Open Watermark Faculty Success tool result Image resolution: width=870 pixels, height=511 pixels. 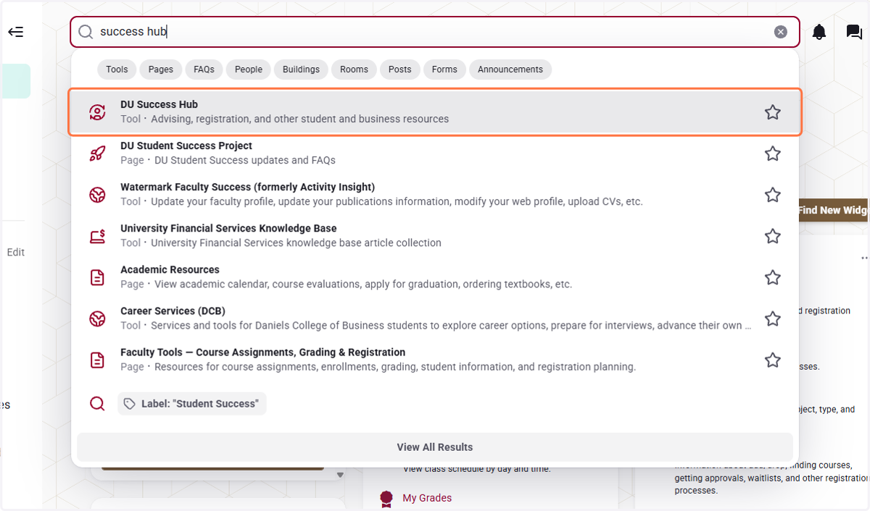[x=435, y=195]
